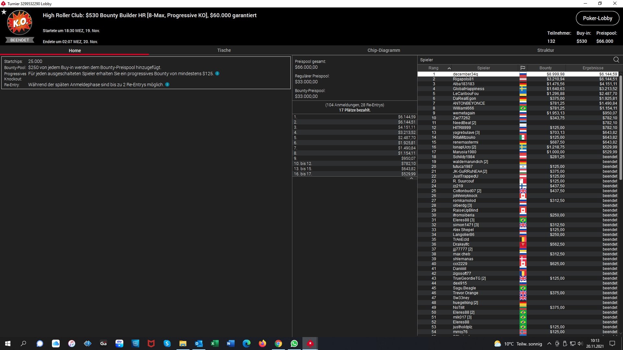Select player row JustTrappedU
The height and width of the screenshot is (350, 623).
518,176
